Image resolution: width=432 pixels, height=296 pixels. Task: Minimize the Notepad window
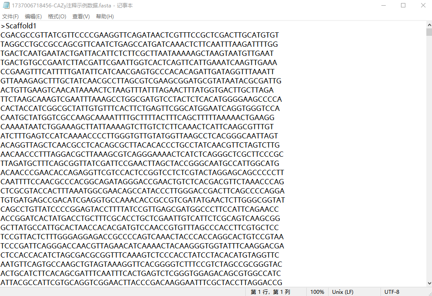pos(383,5)
